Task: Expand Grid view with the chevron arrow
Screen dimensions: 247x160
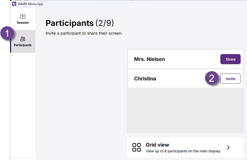Action: coord(228,148)
